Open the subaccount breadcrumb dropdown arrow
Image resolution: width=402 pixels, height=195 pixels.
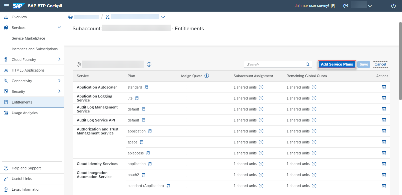[x=163, y=17]
